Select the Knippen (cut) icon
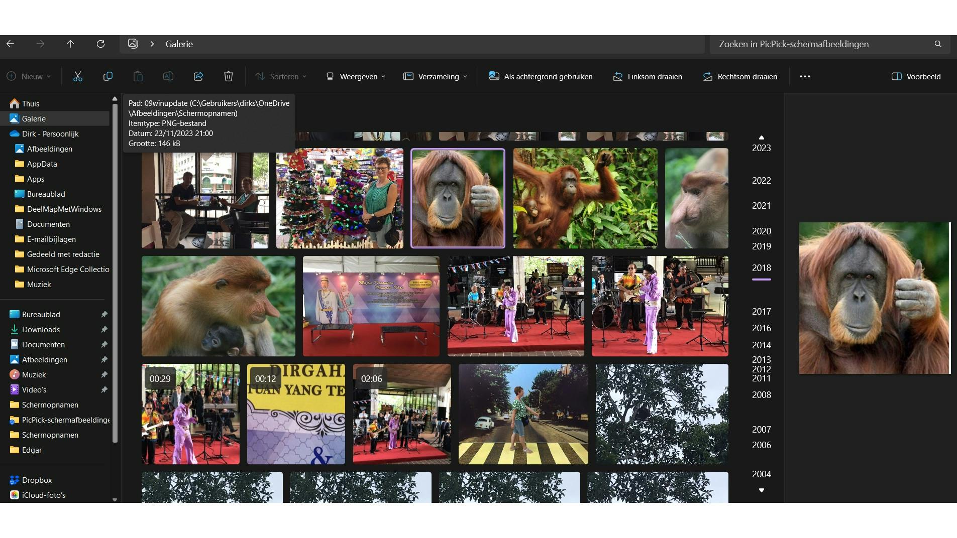957x538 pixels. pyautogui.click(x=77, y=76)
